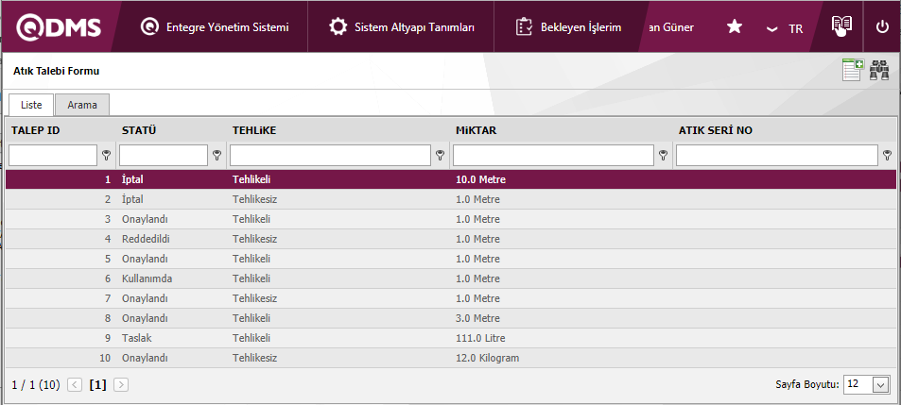Select row with Talep ID 7
Image resolution: width=901 pixels, height=405 pixels.
(451, 298)
